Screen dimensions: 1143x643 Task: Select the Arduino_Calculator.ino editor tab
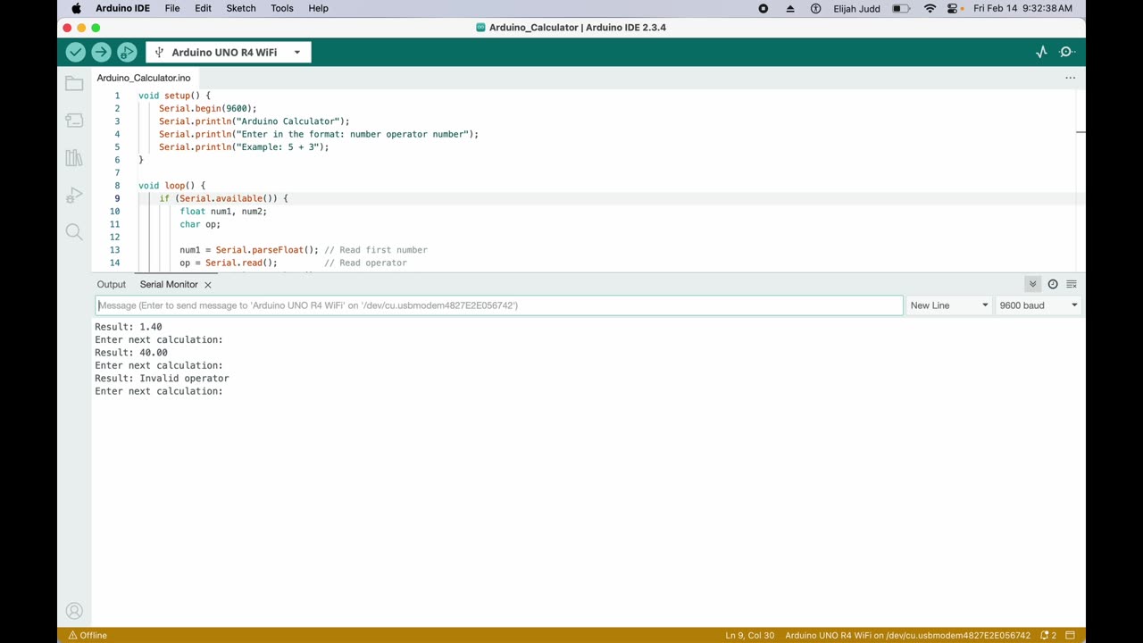tap(144, 78)
